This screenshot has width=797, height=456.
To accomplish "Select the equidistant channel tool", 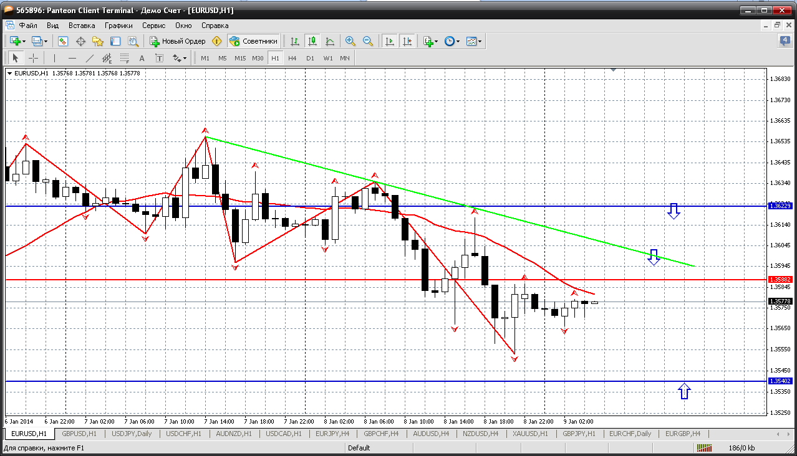I will point(107,58).
